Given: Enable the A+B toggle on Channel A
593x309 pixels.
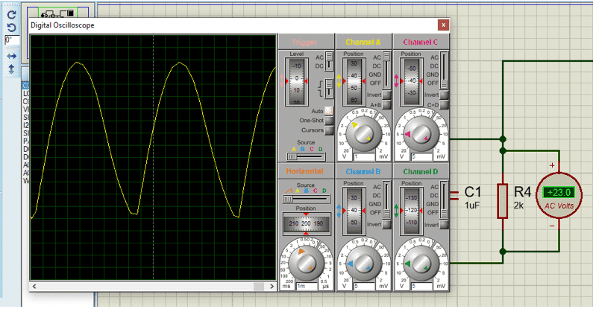Looking at the screenshot, I should (386, 105).
